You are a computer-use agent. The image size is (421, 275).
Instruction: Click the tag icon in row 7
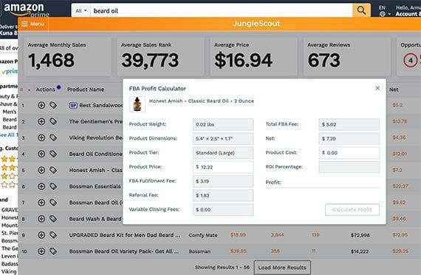(x=53, y=203)
